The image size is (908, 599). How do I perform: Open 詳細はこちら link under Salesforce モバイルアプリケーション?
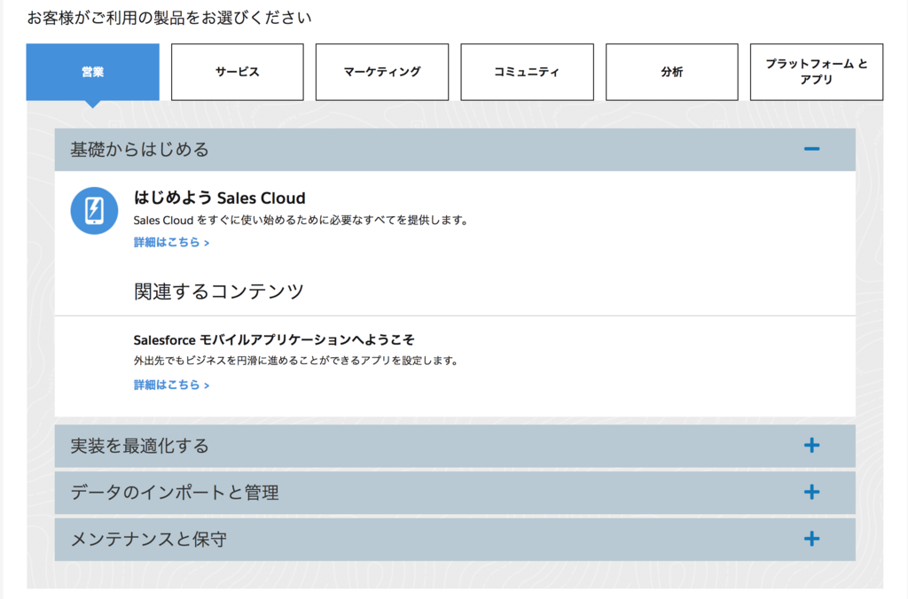click(x=171, y=385)
